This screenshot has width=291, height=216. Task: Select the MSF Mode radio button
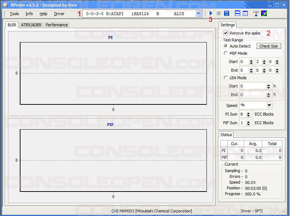[226, 53]
